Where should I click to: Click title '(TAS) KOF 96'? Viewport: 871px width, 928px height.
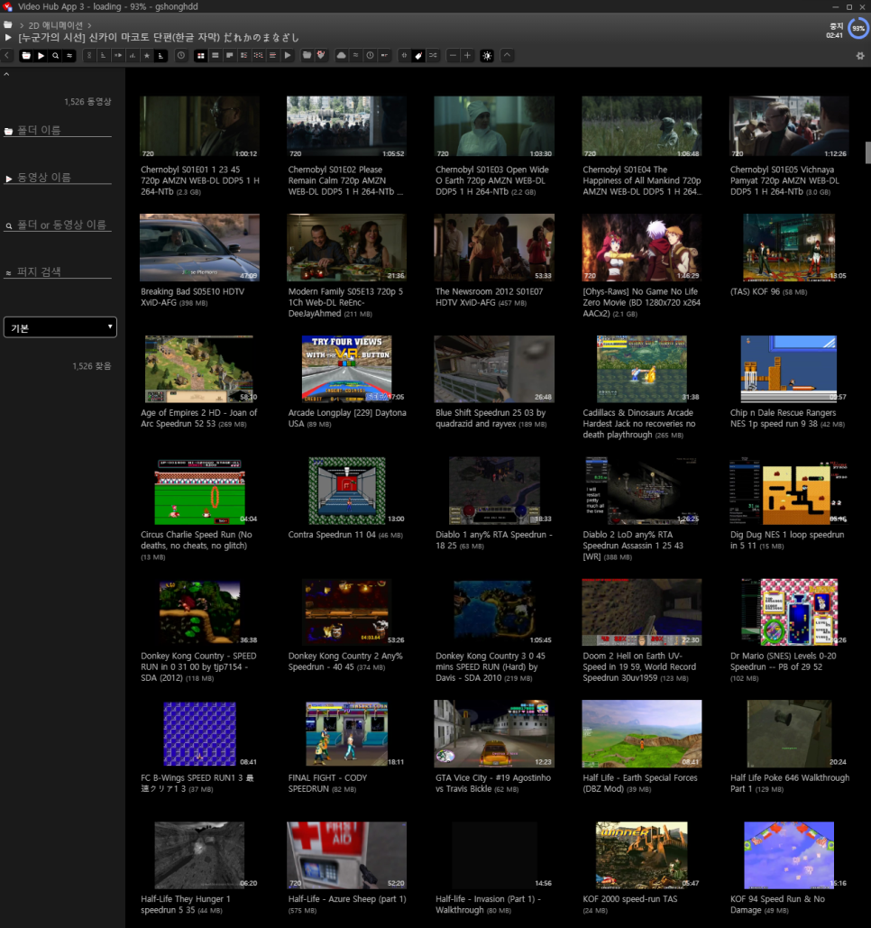(755, 292)
